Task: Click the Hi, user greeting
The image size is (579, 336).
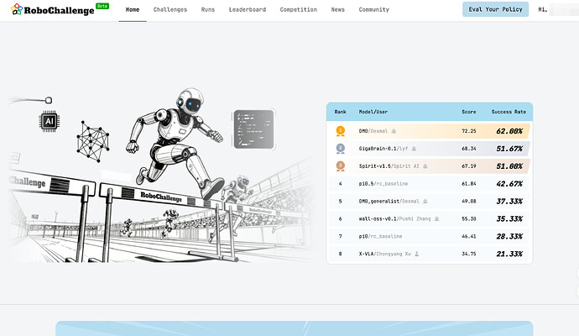Action: pyautogui.click(x=543, y=9)
